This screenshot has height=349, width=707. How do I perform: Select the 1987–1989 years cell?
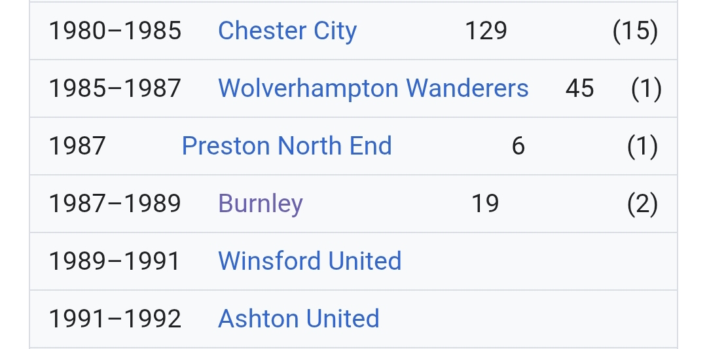[115, 204]
